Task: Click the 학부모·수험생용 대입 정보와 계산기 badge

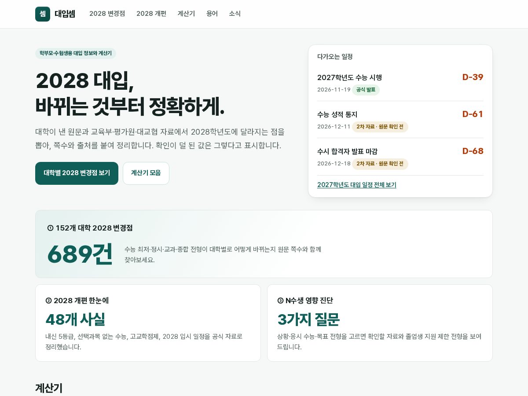Action: point(76,53)
